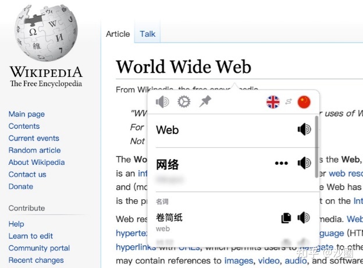Click the images link in article
Viewport: 363px width, 268px height.
239,261
